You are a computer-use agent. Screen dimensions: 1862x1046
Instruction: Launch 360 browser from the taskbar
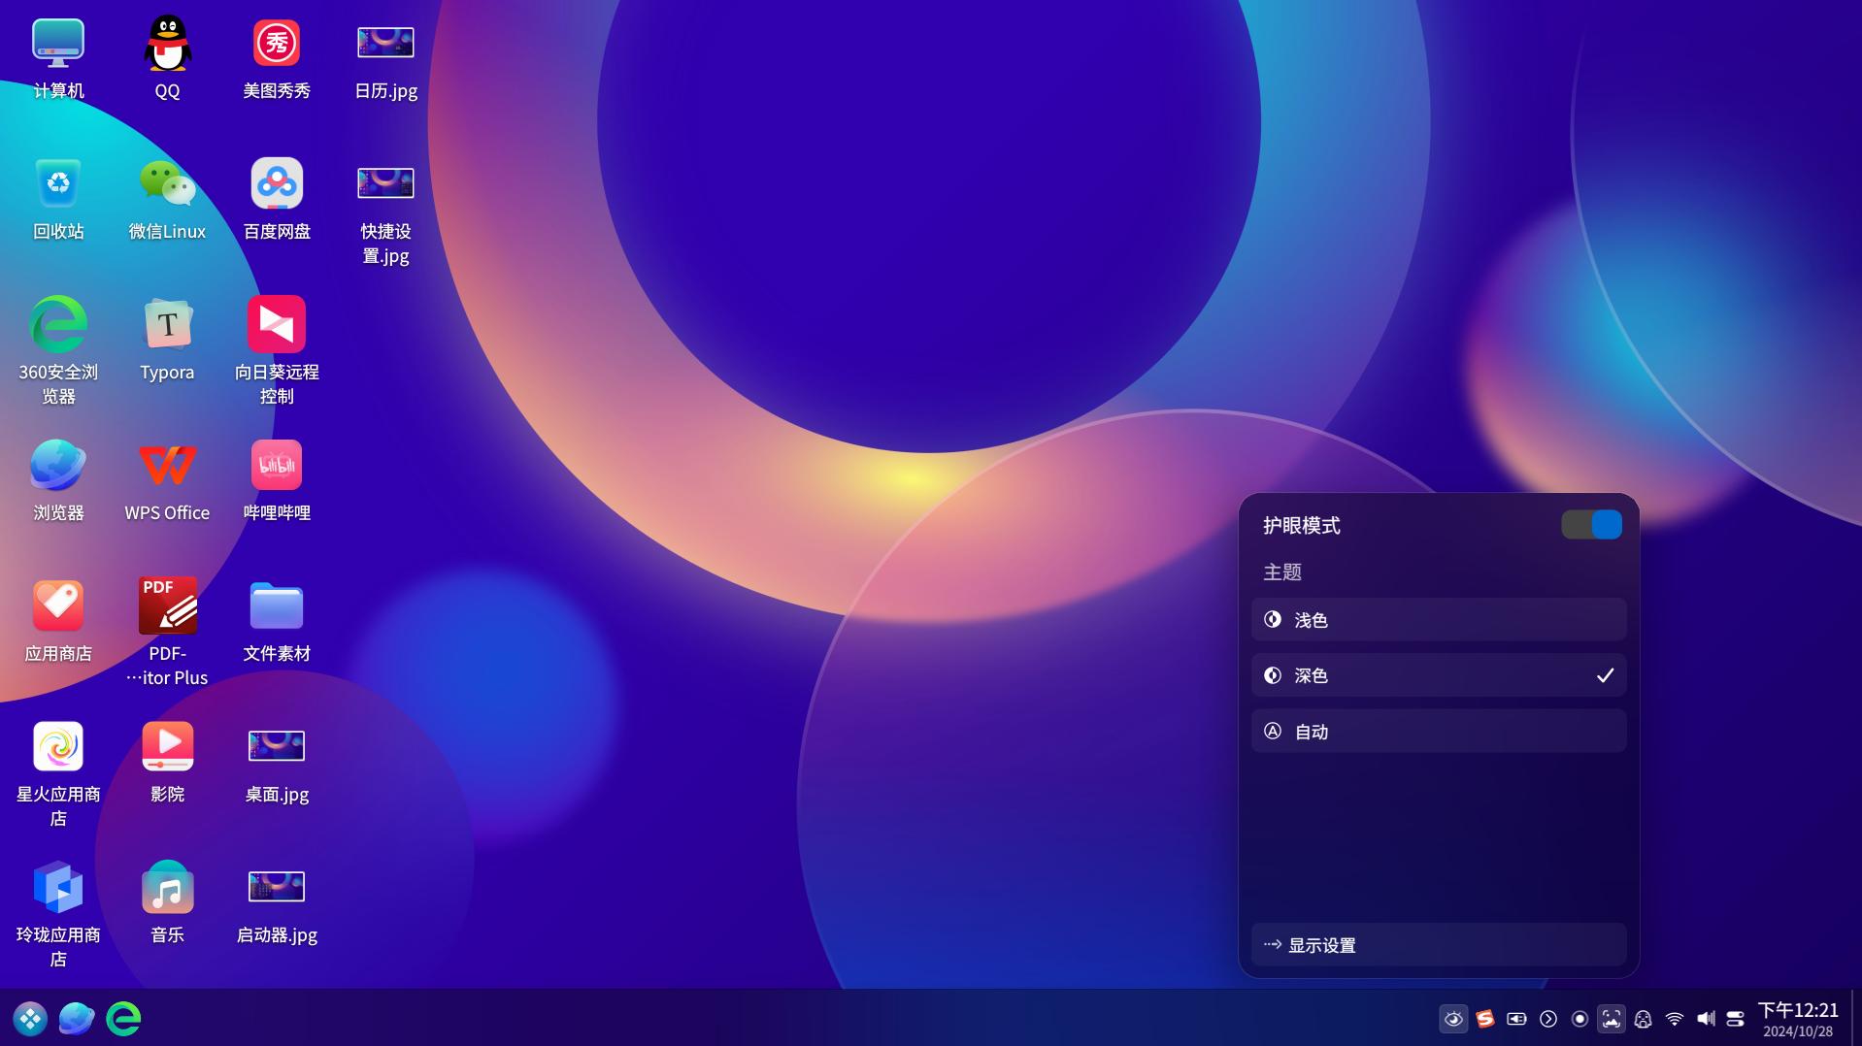point(123,1019)
